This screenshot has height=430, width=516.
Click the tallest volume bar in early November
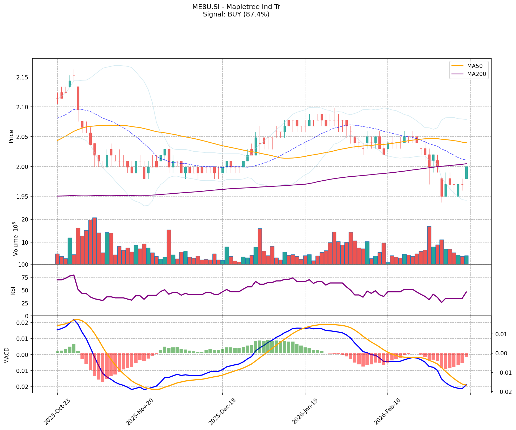coord(95,240)
